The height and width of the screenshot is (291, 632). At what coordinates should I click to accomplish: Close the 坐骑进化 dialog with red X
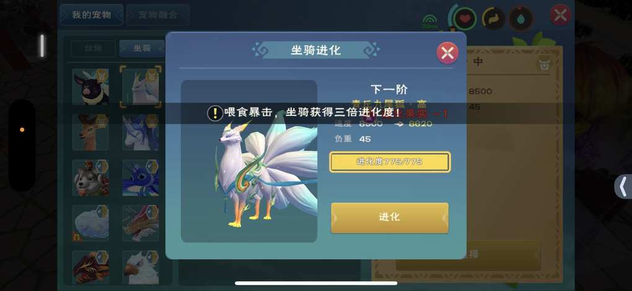coord(447,53)
